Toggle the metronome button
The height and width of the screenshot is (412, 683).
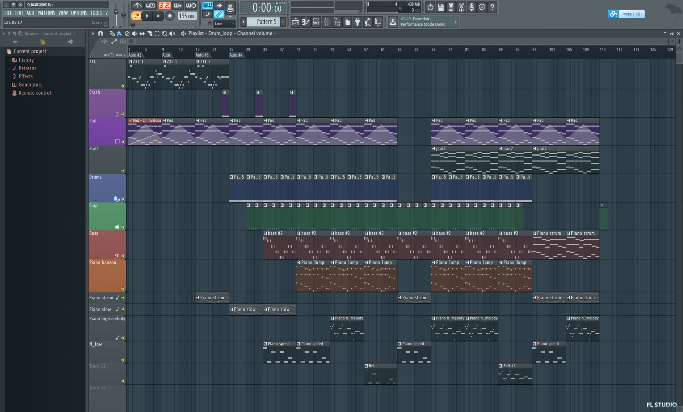point(137,6)
